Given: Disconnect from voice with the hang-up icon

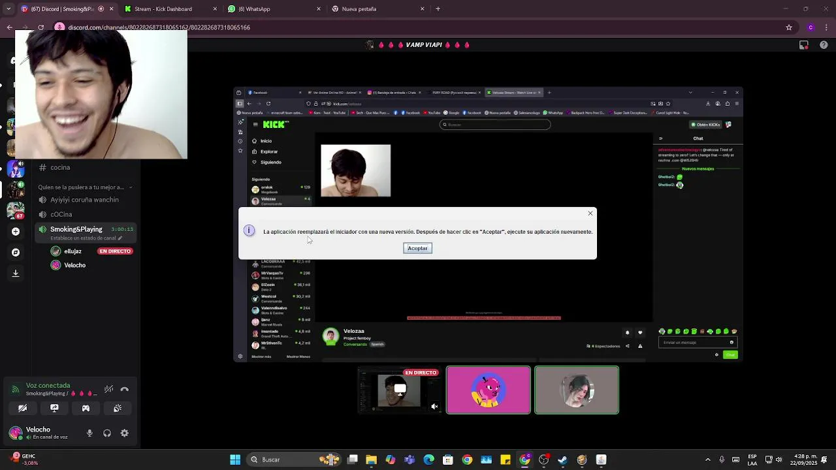Looking at the screenshot, I should click(x=125, y=389).
